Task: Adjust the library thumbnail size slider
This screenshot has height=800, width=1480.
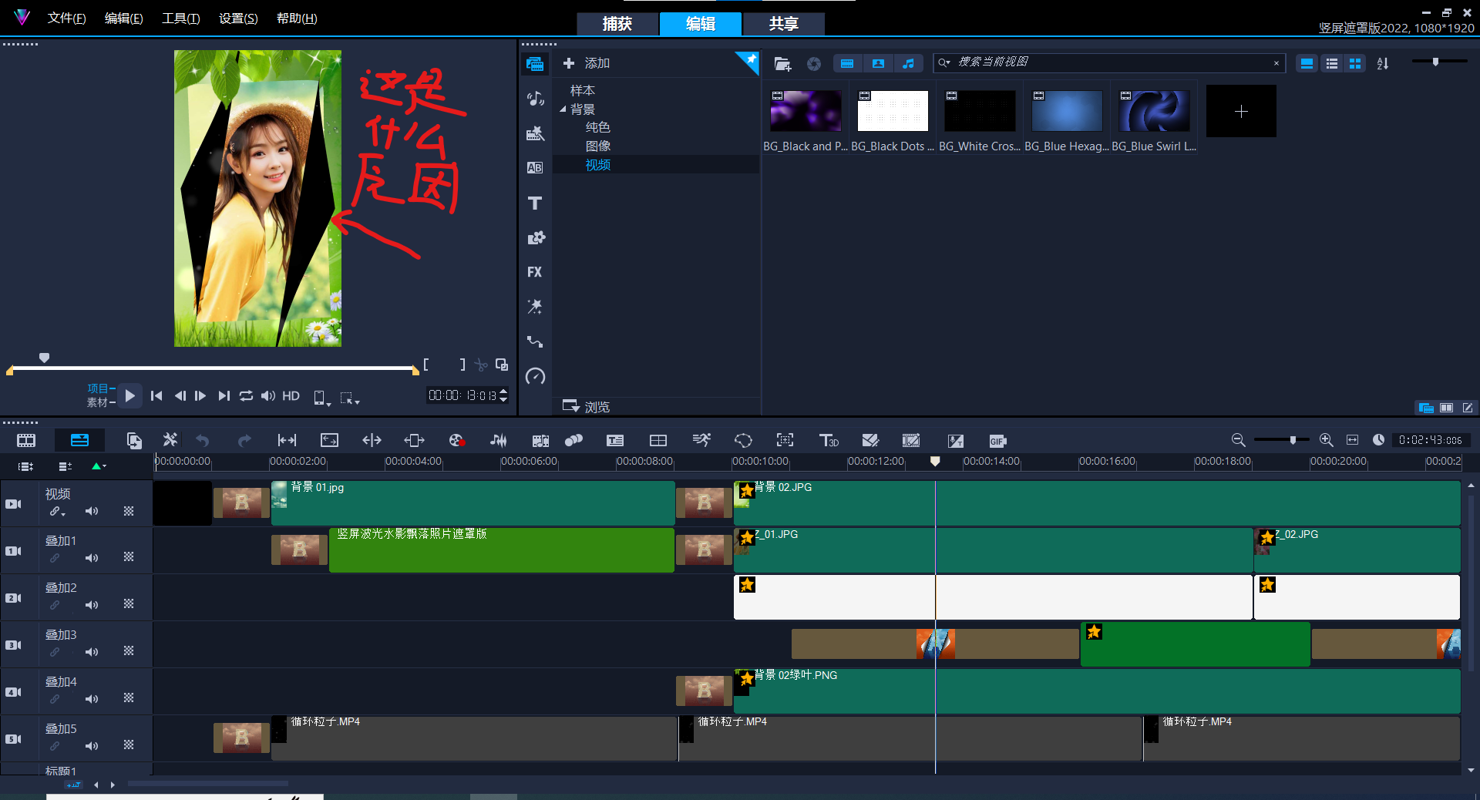Action: click(x=1435, y=62)
